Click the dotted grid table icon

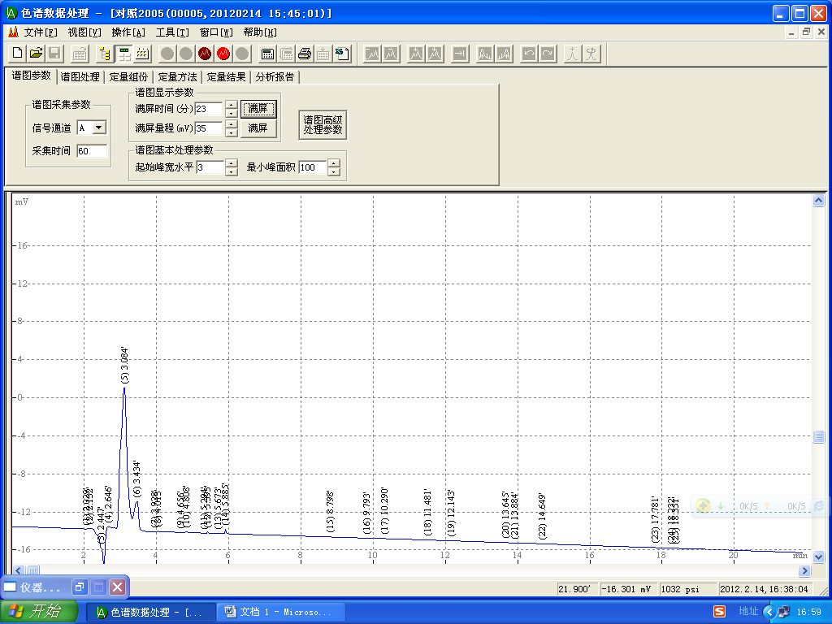pyautogui.click(x=143, y=54)
